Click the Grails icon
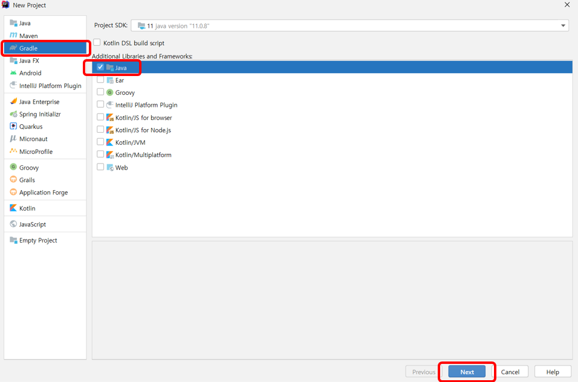The height and width of the screenshot is (382, 578). pos(13,180)
